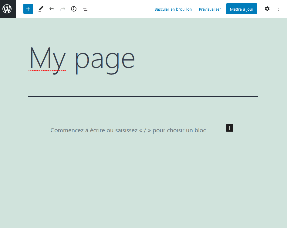Select the horizontal separator block

pyautogui.click(x=143, y=96)
